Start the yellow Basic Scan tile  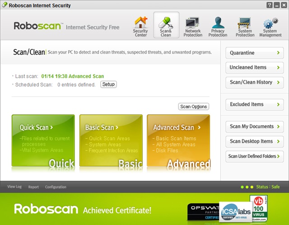[111, 141]
